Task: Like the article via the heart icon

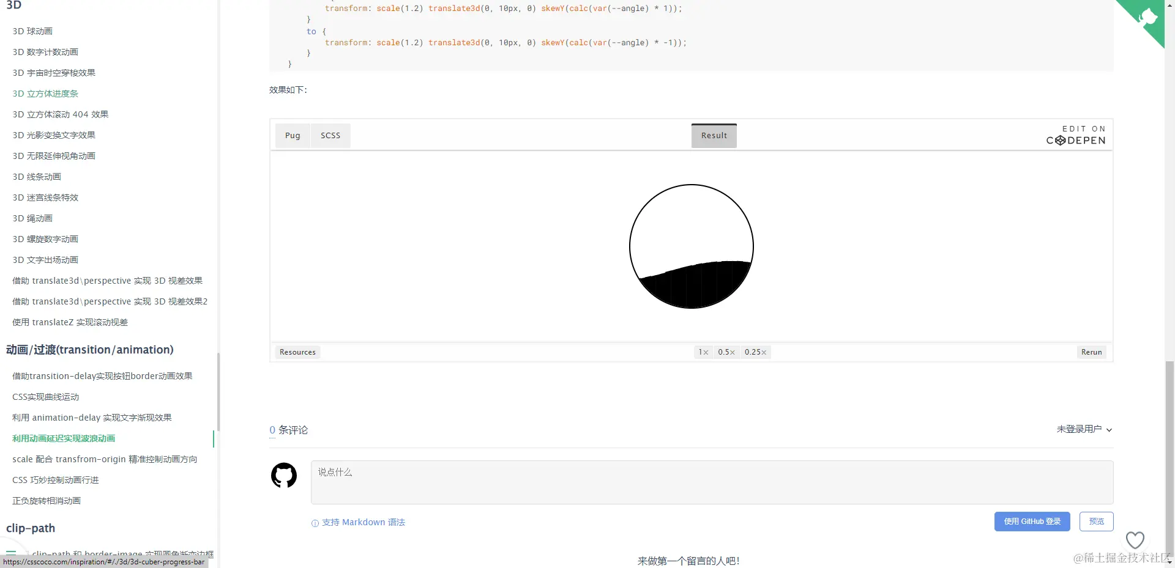Action: pos(1136,540)
